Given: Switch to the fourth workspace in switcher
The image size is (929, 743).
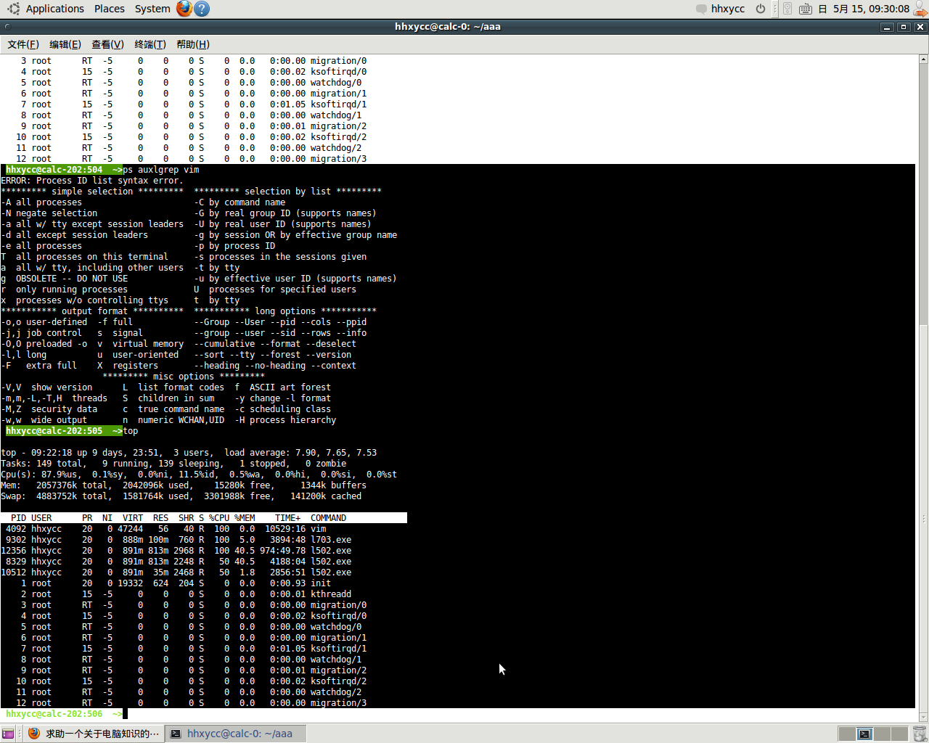Looking at the screenshot, I should click(899, 734).
